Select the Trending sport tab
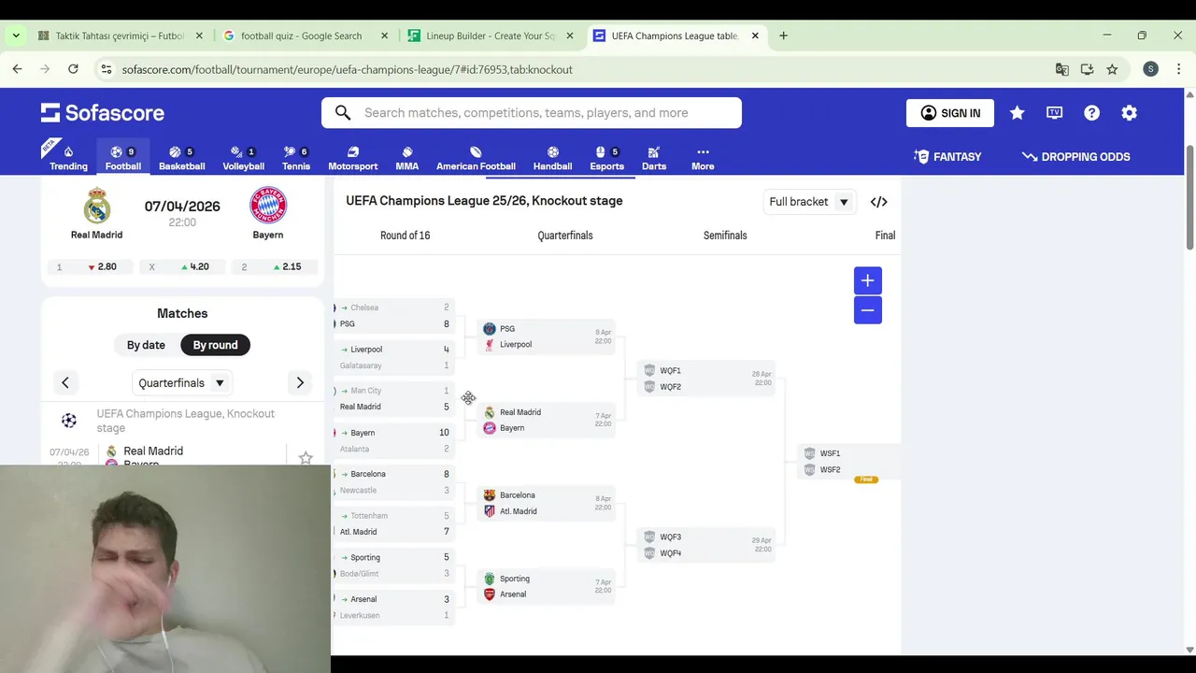1196x673 pixels. [x=68, y=158]
